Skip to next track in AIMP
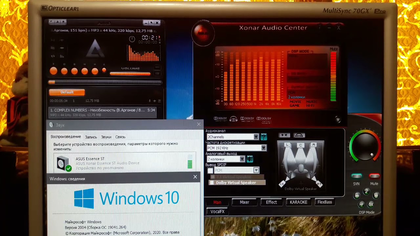Screen dimensions: 420x236 (x=95, y=71)
